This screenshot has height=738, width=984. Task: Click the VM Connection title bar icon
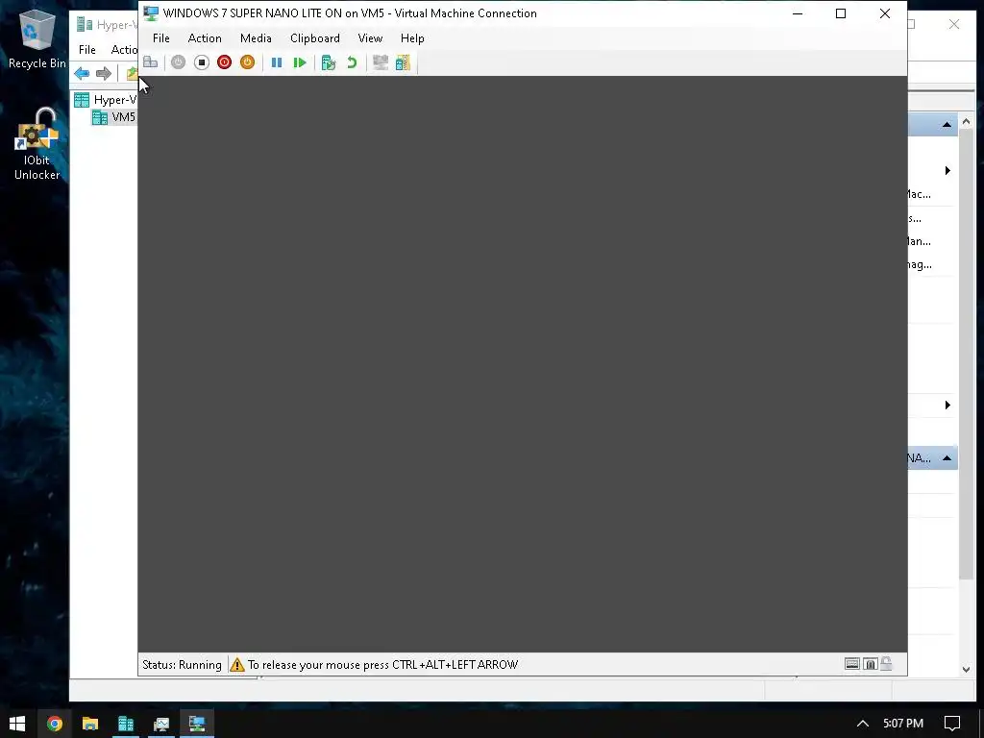coord(151,13)
